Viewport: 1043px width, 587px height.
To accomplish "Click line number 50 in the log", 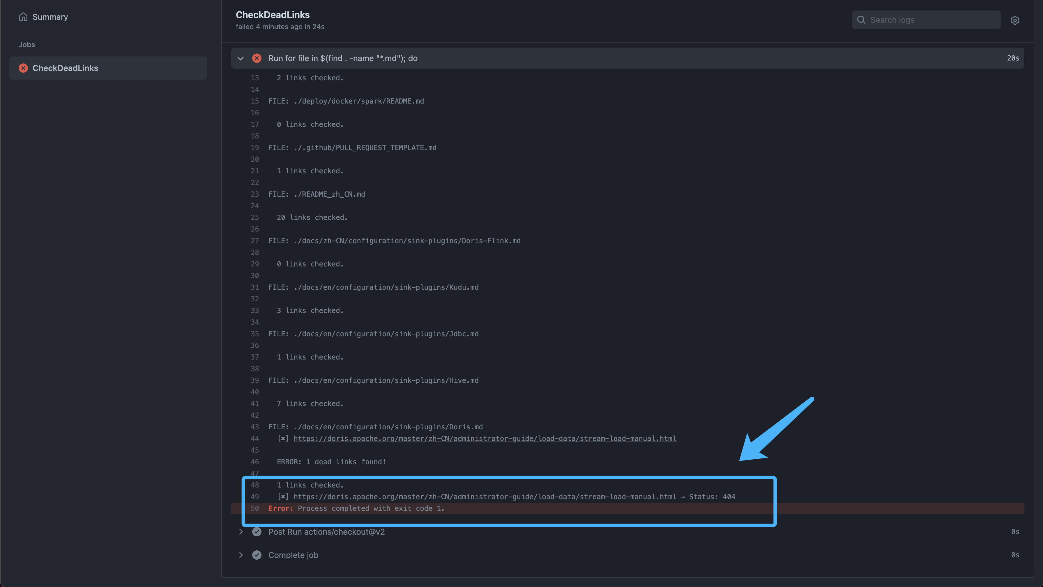I will coord(255,508).
